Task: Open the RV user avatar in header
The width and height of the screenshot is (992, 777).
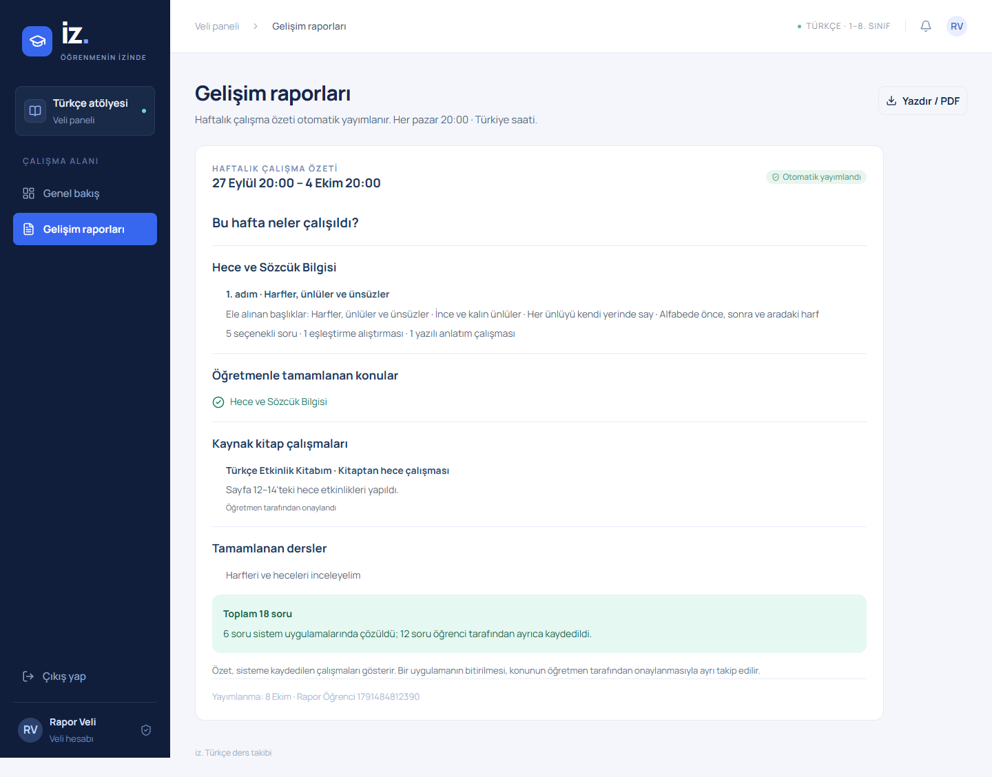Action: (x=957, y=26)
